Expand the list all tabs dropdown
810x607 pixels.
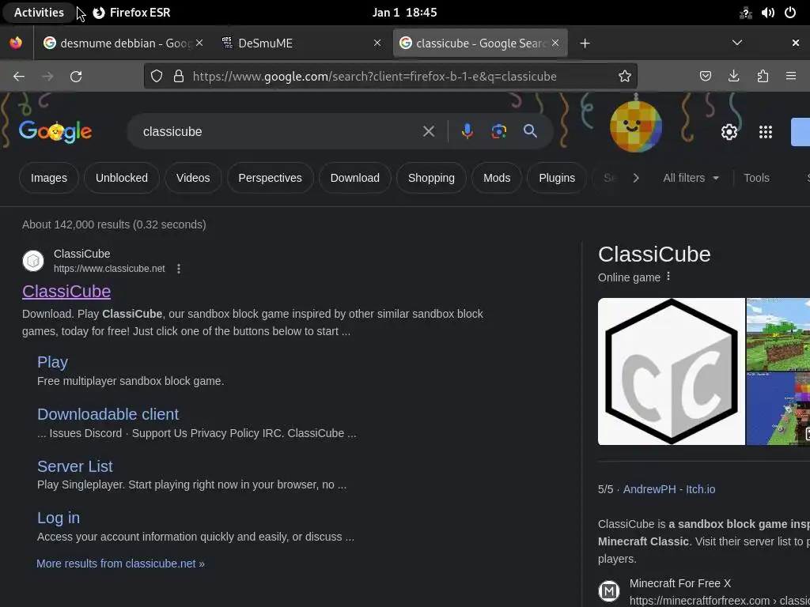click(x=737, y=43)
